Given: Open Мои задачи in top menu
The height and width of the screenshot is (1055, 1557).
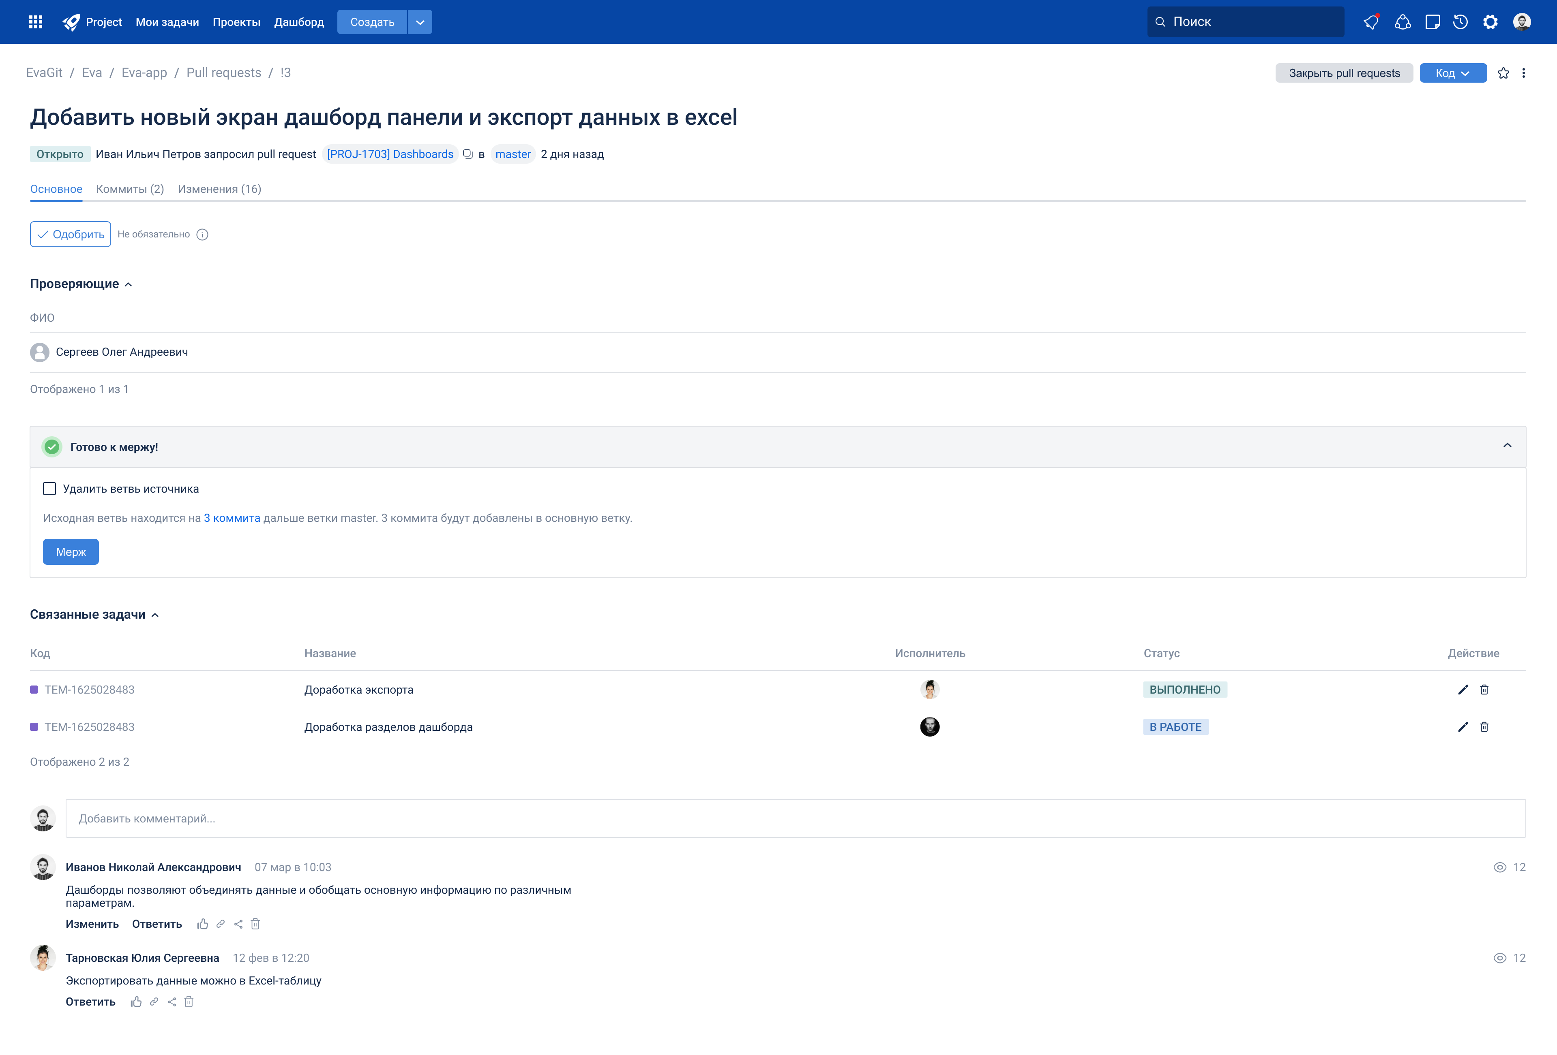Looking at the screenshot, I should click(x=167, y=22).
